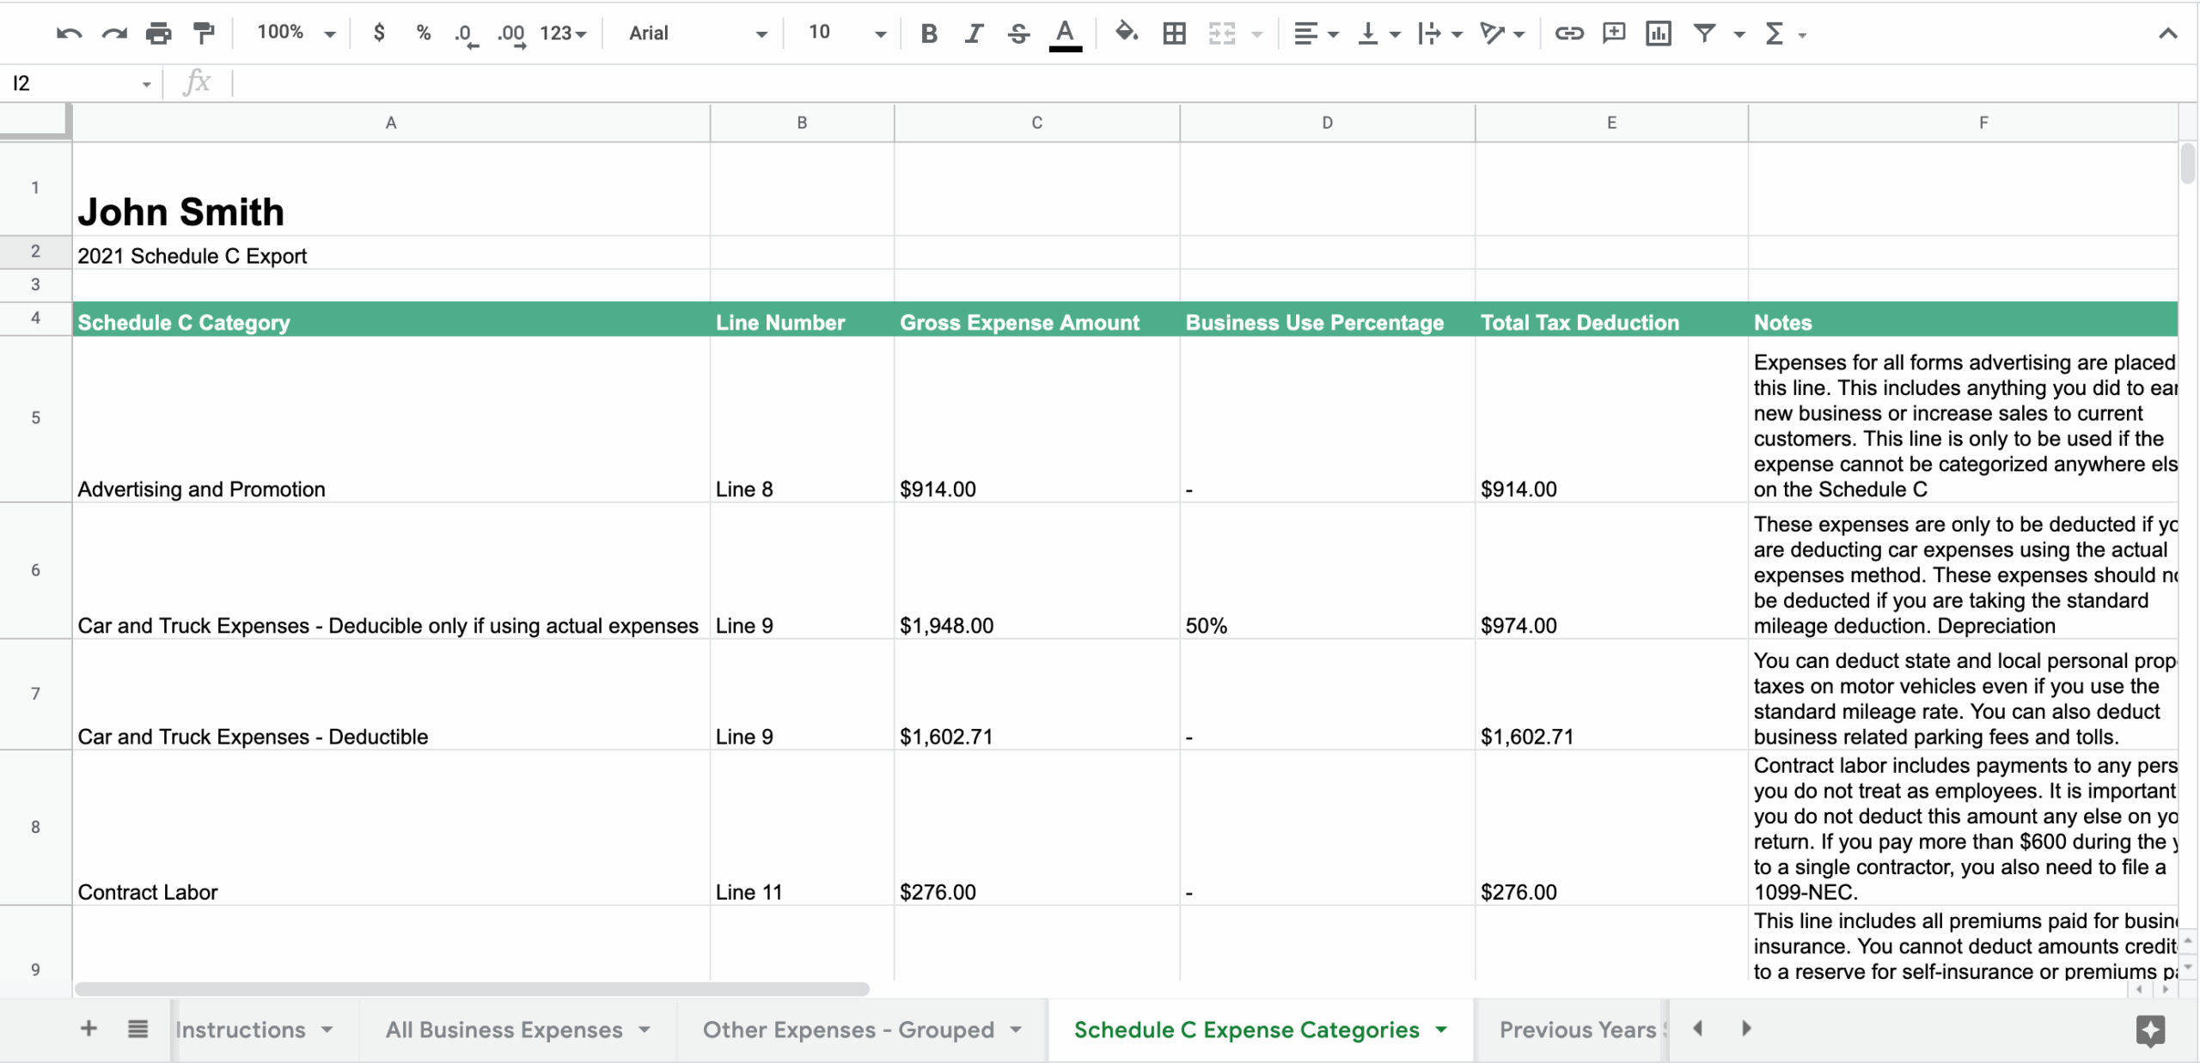Click the insert link icon
2200x1063 pixels.
click(1568, 33)
